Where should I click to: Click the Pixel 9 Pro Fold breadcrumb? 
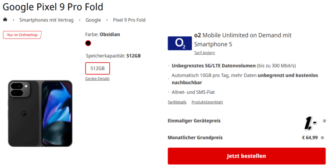[x=129, y=20]
